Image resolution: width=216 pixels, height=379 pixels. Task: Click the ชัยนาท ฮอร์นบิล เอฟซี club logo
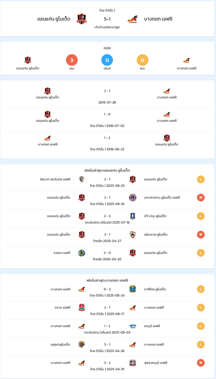[x=82, y=179]
